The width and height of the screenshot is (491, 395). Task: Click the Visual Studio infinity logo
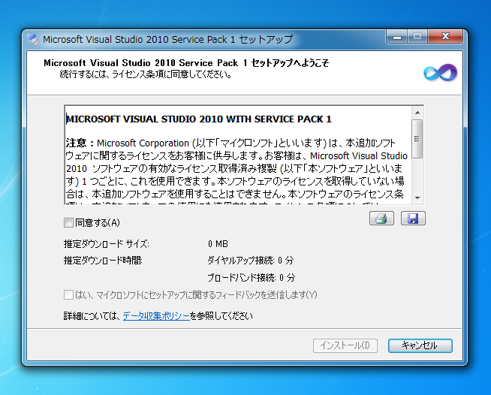coord(440,73)
